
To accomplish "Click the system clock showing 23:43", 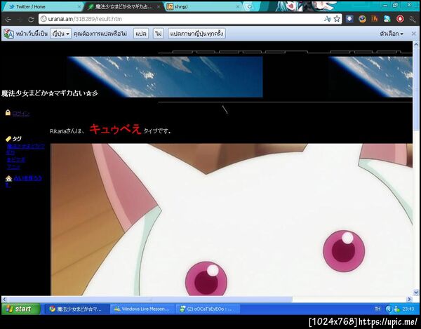I will click(x=408, y=309).
